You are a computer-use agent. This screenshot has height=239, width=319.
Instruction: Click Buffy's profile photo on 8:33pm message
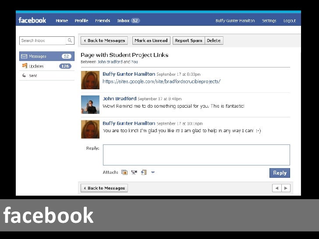click(x=90, y=80)
